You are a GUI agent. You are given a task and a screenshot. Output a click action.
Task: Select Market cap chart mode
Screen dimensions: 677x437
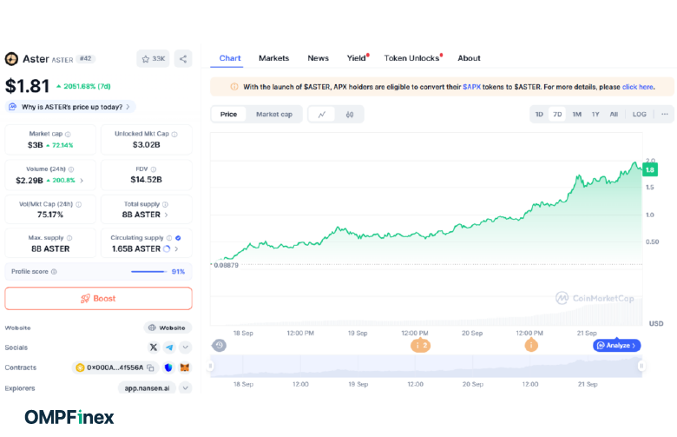pos(274,115)
